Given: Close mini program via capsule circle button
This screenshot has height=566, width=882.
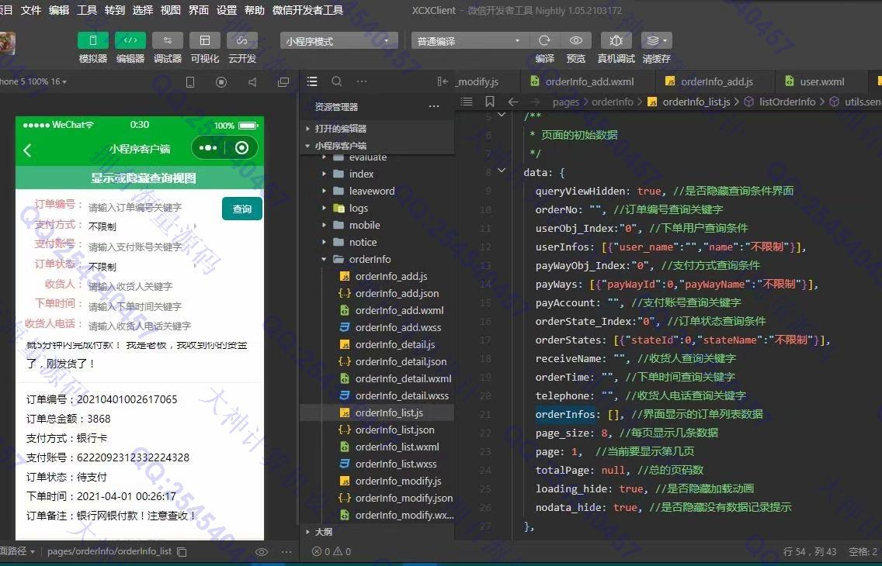Looking at the screenshot, I should coord(242,147).
